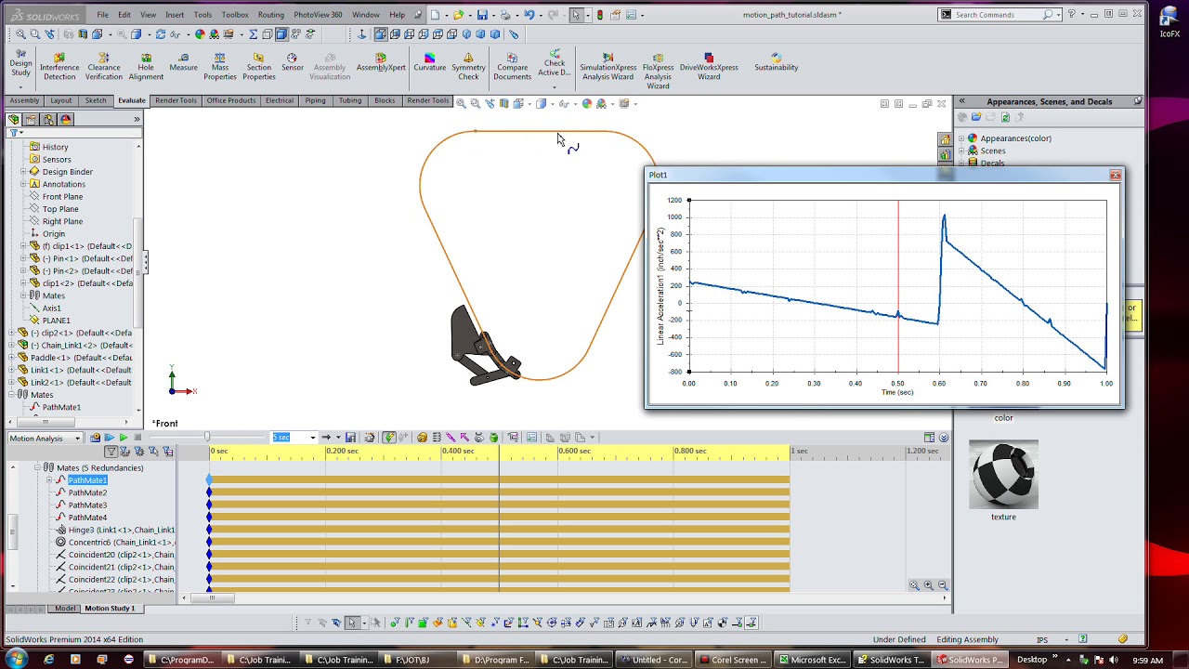Open Compare Documents
1189x669 pixels.
pos(512,67)
